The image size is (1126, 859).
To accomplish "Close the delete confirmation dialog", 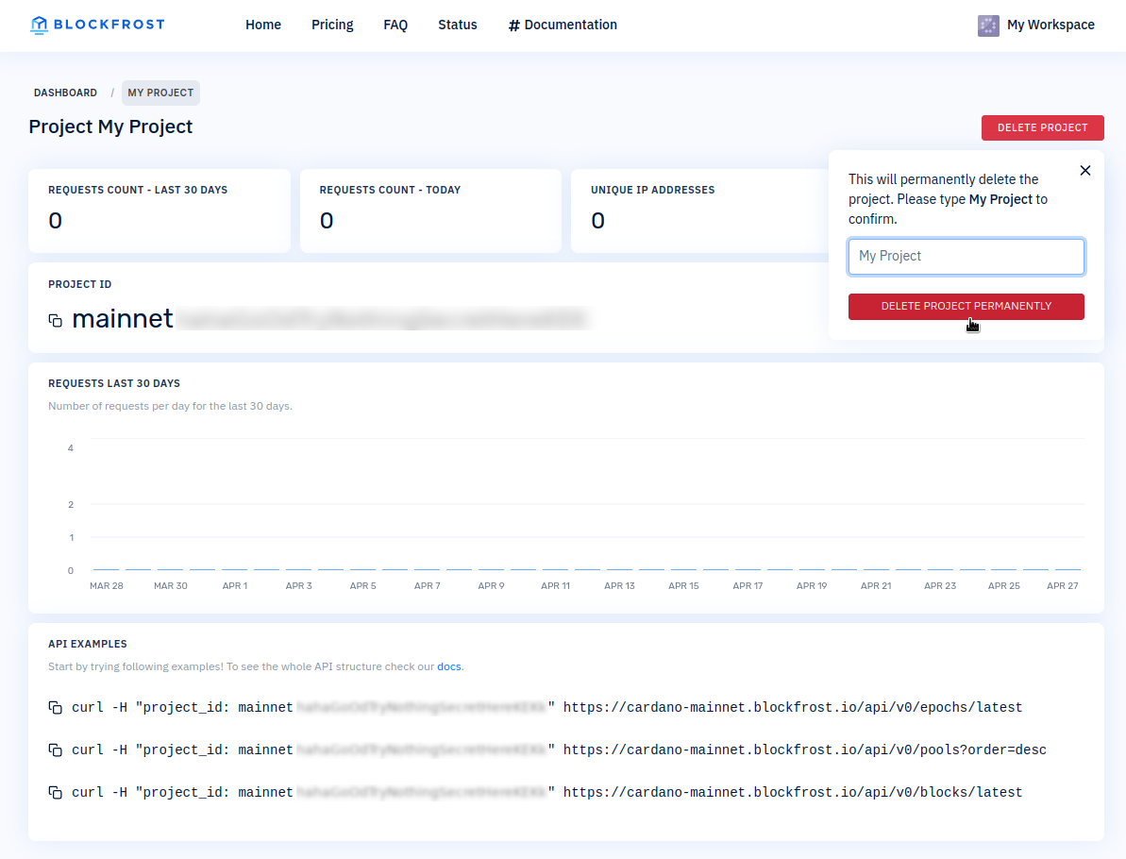I will 1084,171.
